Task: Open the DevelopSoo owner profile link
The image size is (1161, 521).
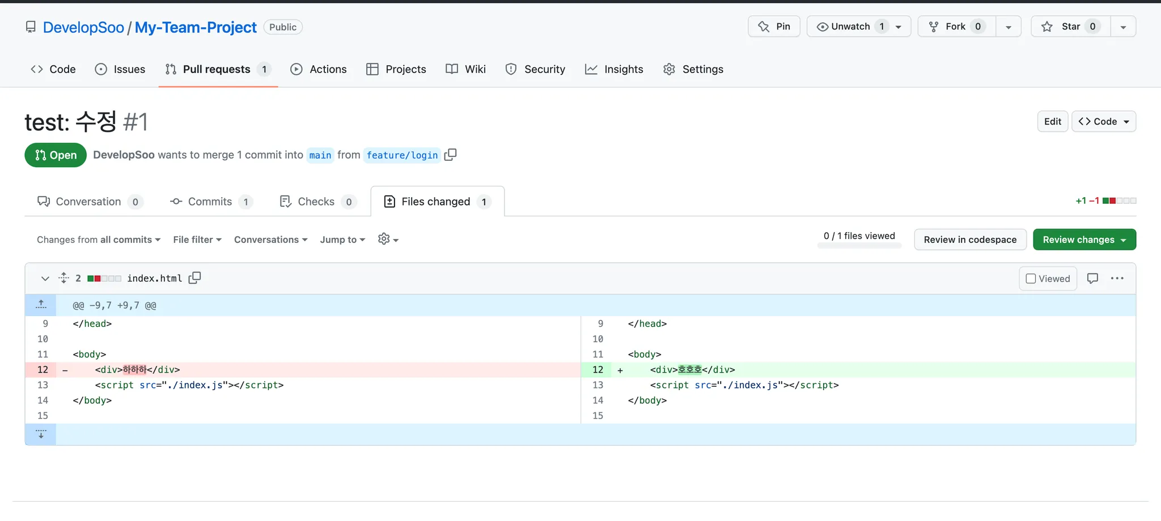Action: point(83,27)
